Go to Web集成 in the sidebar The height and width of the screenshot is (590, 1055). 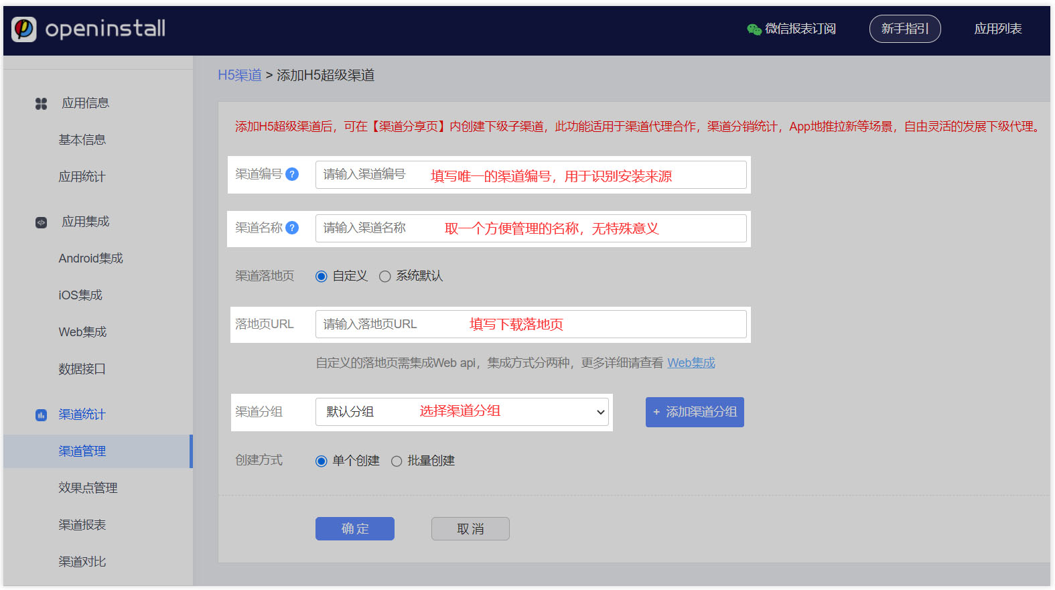82,332
